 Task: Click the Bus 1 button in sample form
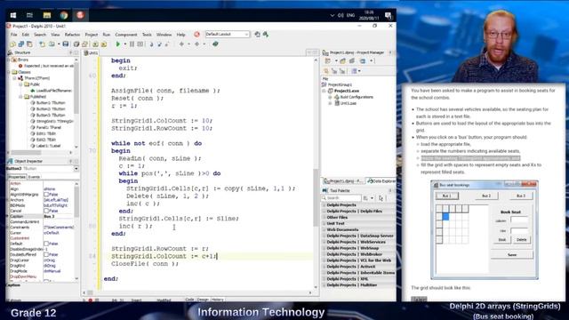(x=446, y=196)
